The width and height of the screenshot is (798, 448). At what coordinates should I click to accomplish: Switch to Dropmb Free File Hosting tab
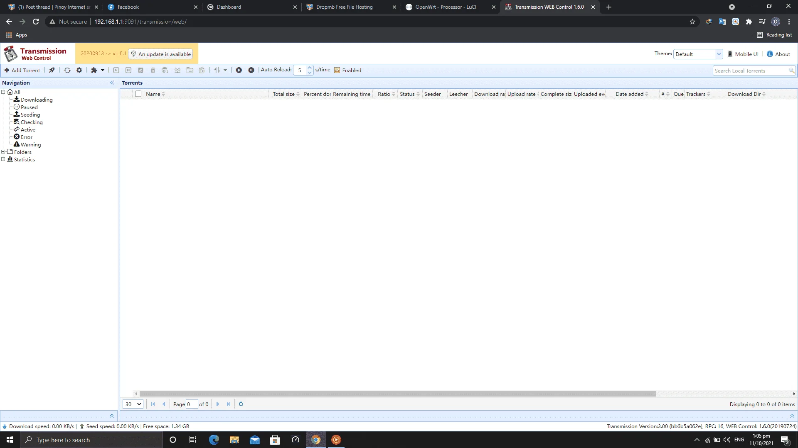(x=351, y=7)
